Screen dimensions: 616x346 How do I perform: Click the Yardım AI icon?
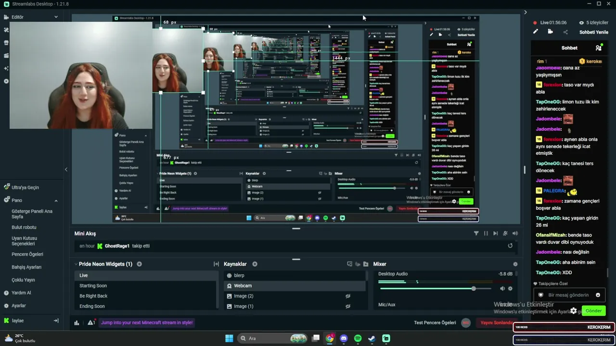7,293
